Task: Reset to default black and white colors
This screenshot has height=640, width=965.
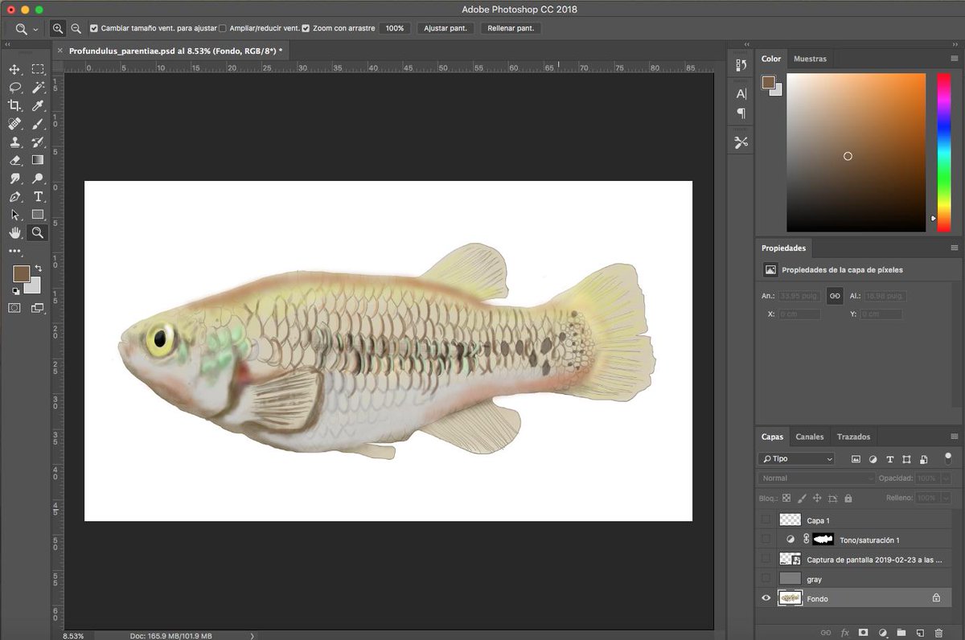Action: (16, 291)
